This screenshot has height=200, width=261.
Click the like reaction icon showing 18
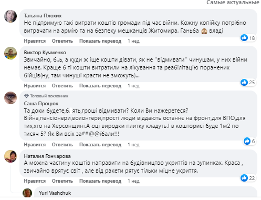244,38
